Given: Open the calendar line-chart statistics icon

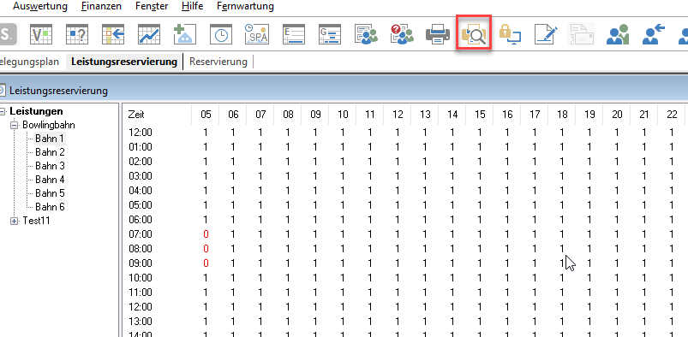Looking at the screenshot, I should tap(149, 34).
